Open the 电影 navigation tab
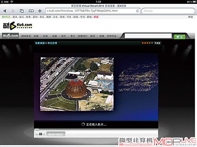Screen dimensions: 197x147 coord(36,36)
